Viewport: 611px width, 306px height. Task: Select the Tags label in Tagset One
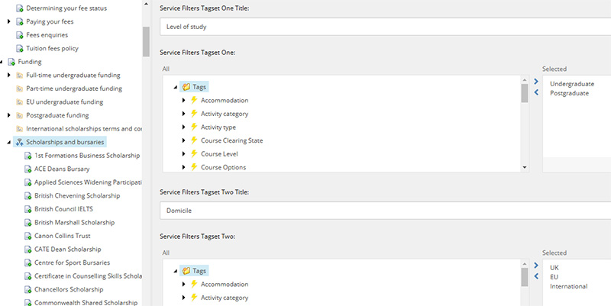[x=199, y=87]
